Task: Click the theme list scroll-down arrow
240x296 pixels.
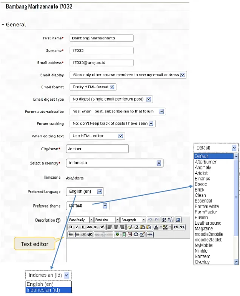Action: [236, 262]
